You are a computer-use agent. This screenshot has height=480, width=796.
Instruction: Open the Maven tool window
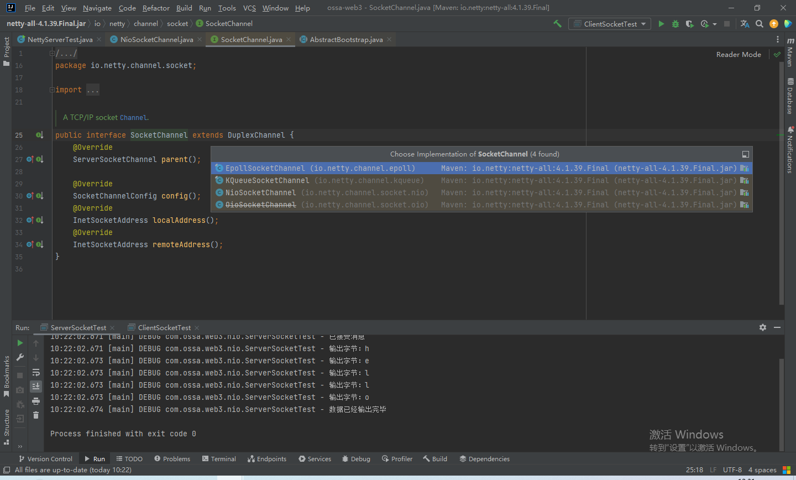point(790,52)
